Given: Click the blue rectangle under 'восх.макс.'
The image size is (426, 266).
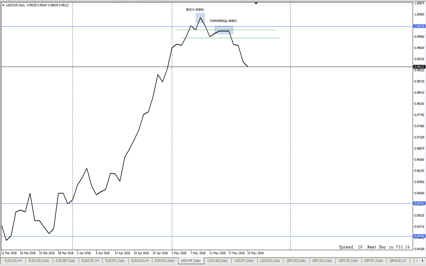Looking at the screenshot, I should 200,18.
